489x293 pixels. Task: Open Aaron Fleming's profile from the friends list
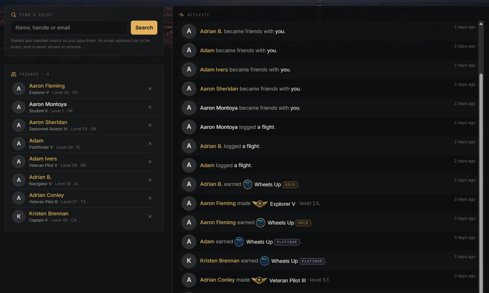coord(47,86)
